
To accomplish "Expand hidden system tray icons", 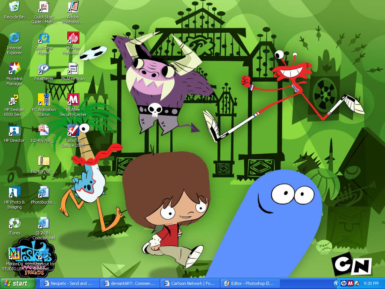I will coord(336,283).
